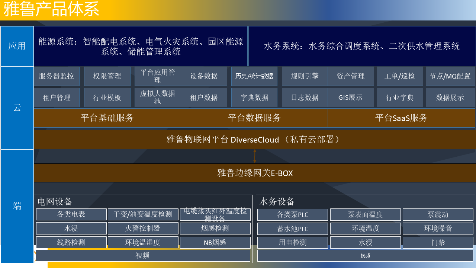Click the 水务系统 application box

(362, 46)
